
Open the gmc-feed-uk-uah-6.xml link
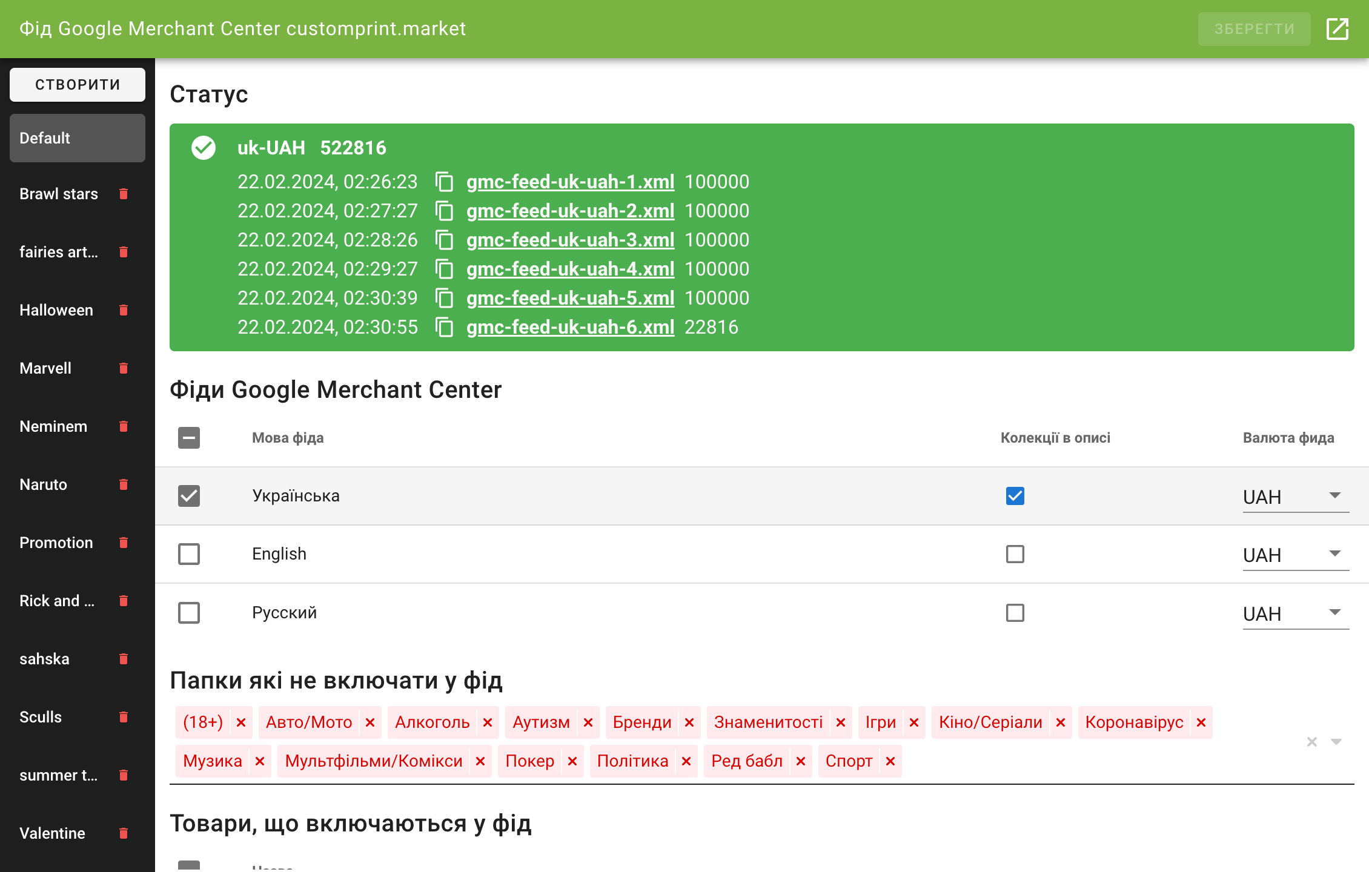(570, 327)
